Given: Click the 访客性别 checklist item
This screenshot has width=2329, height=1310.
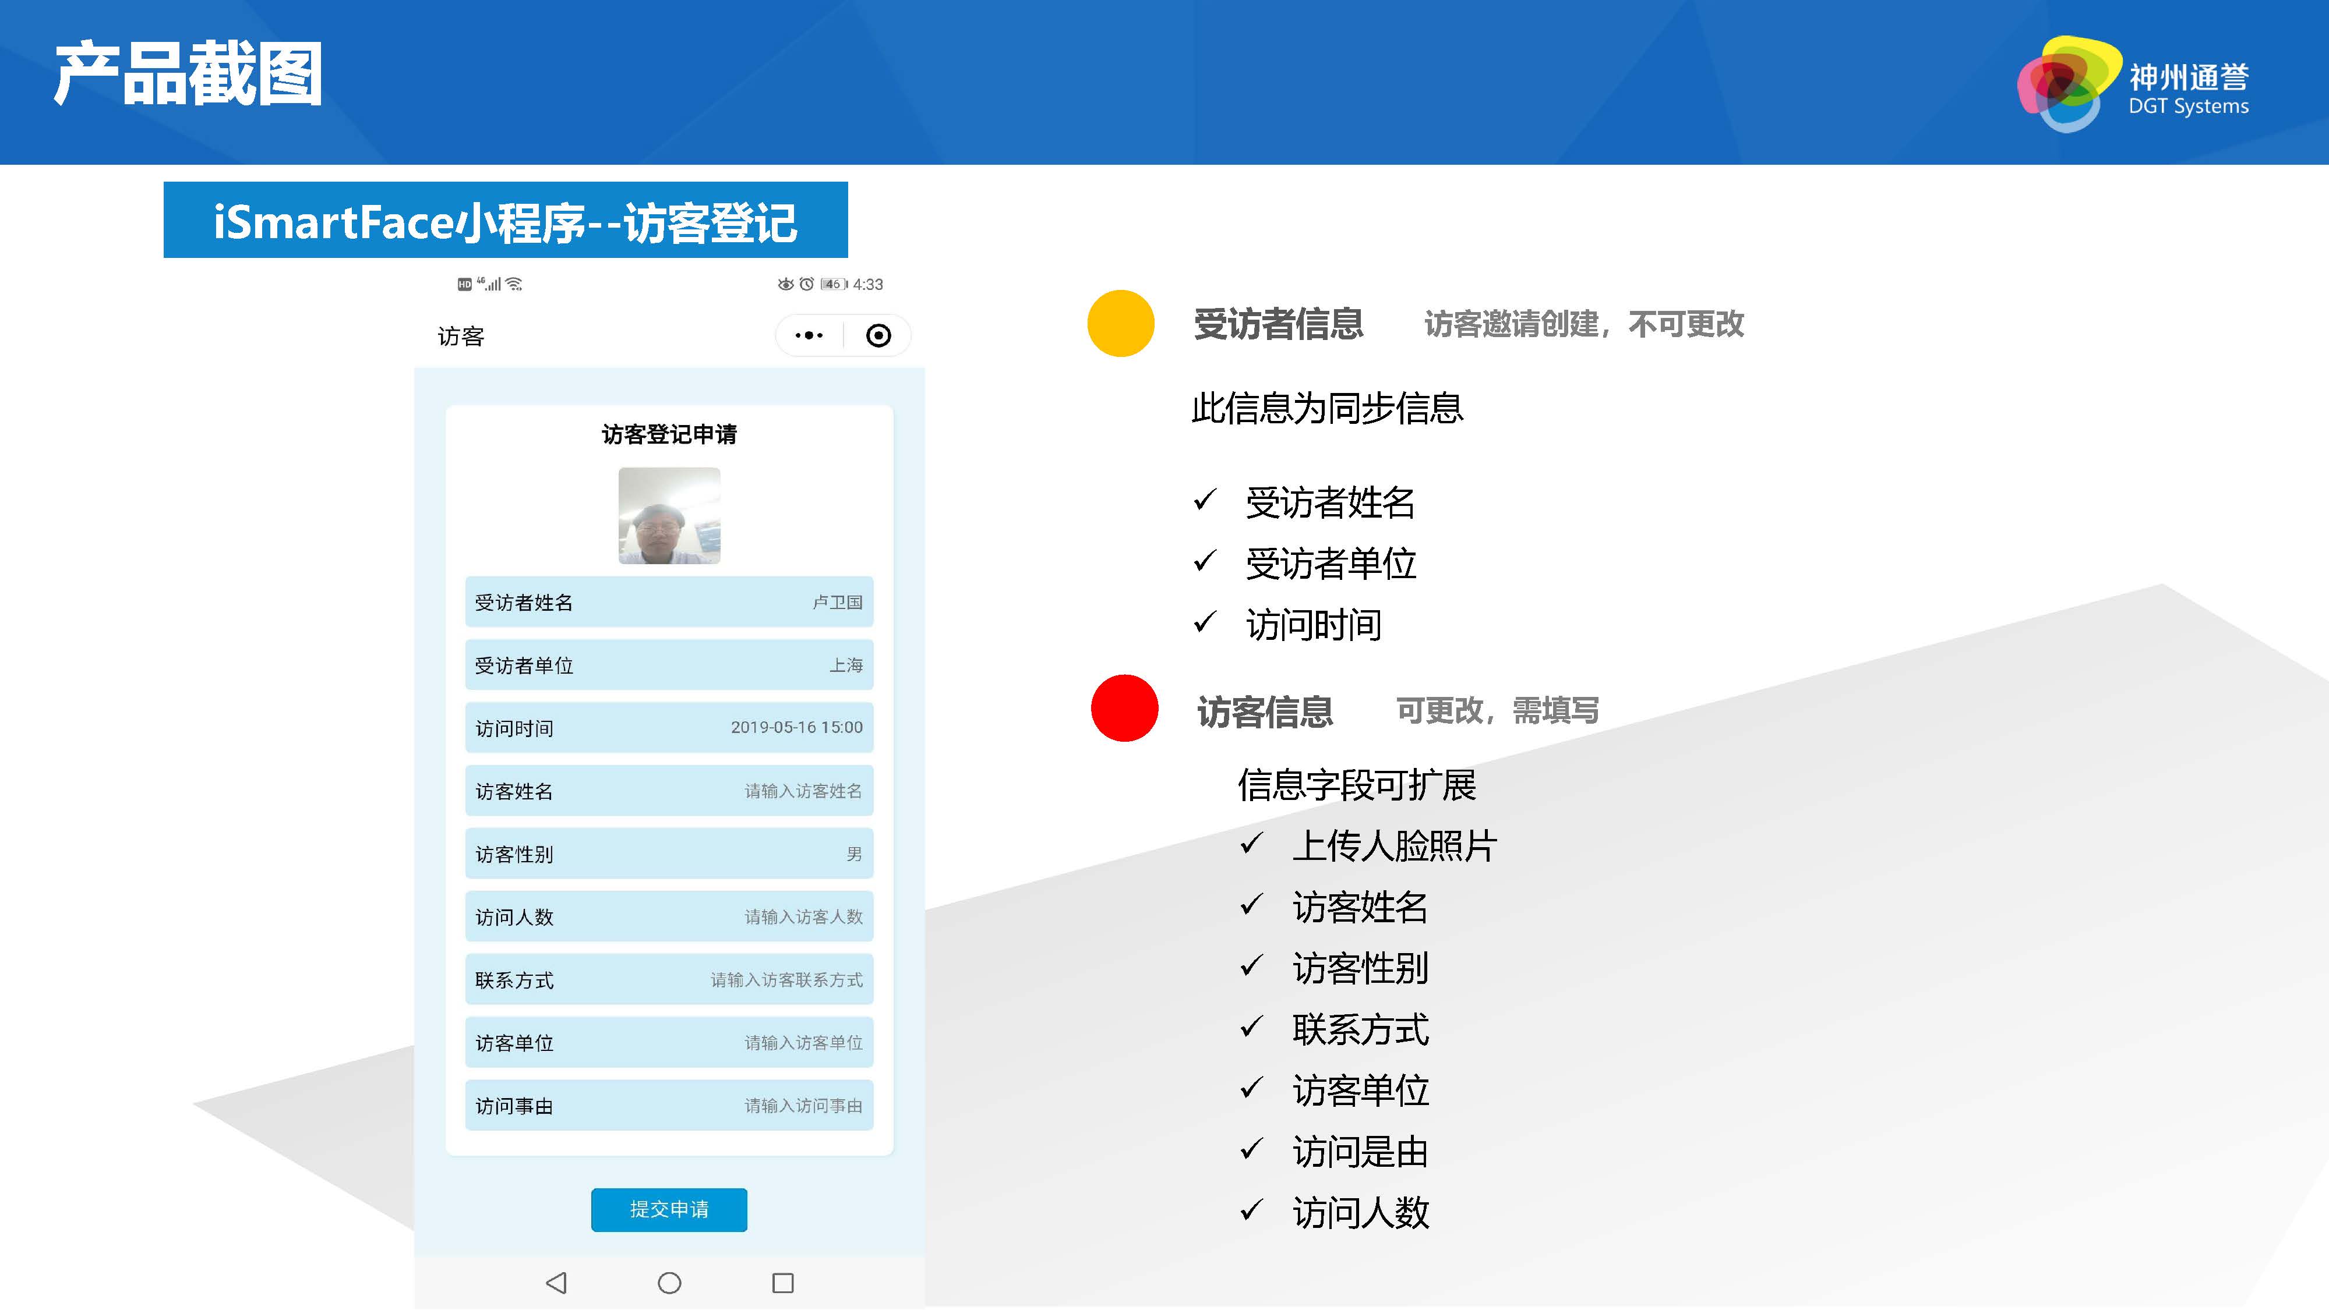Looking at the screenshot, I should click(1360, 968).
